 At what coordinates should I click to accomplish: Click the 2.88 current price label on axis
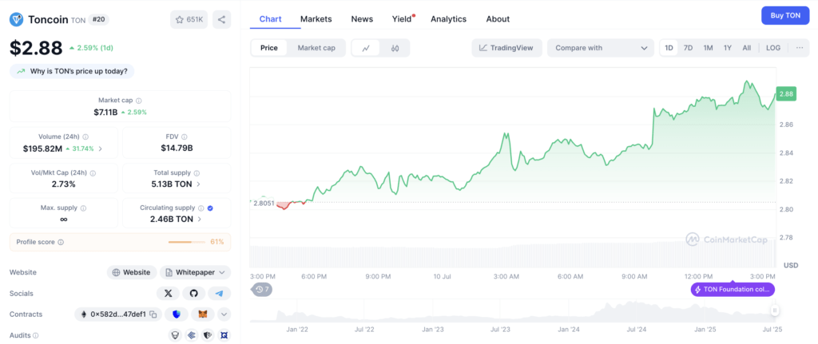pos(786,94)
